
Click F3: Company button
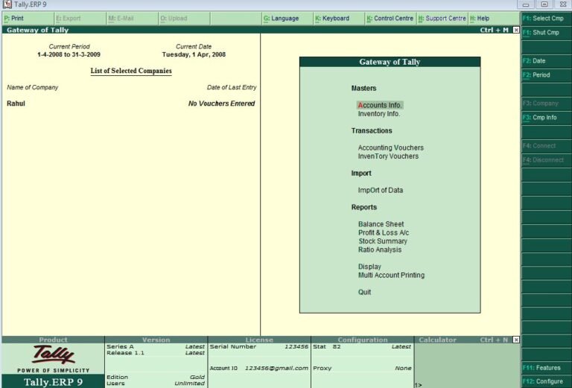(546, 104)
